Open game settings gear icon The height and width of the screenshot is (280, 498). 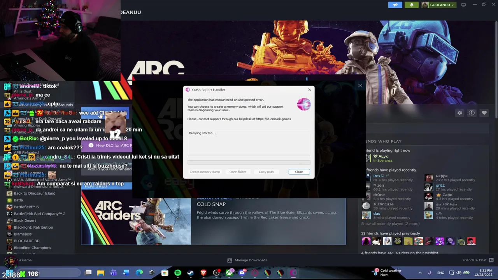(459, 113)
